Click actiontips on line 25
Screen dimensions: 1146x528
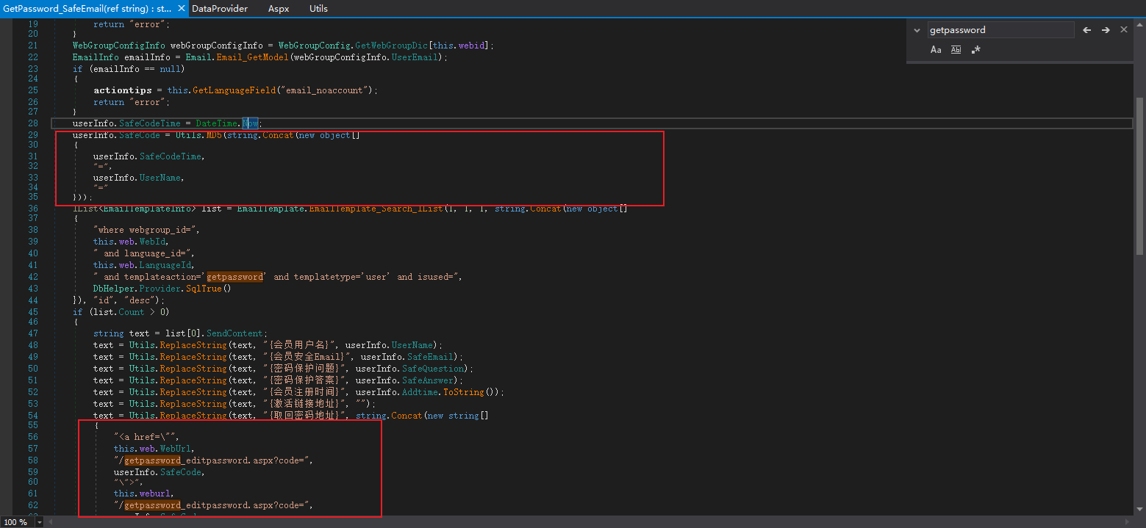tap(122, 90)
